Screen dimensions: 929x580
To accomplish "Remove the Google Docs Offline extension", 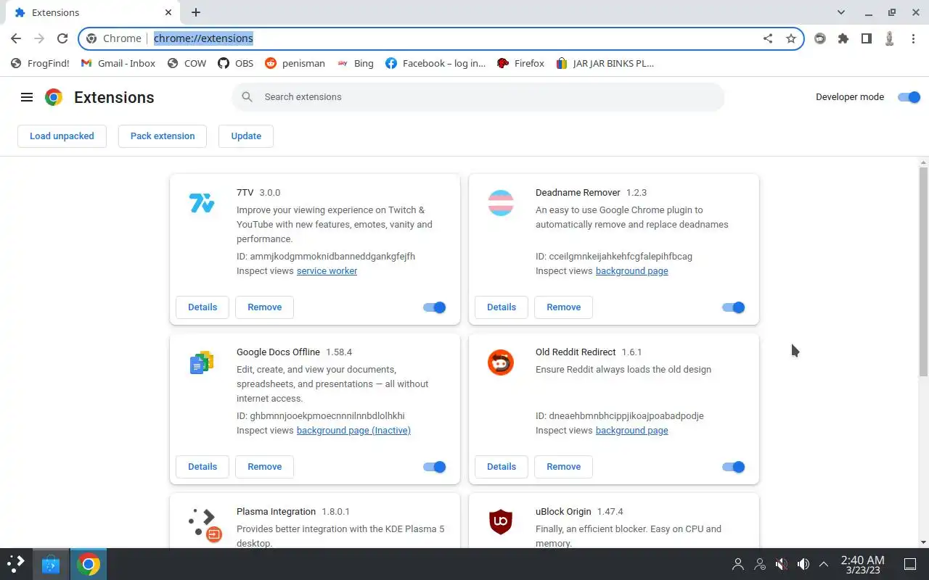I will 264,467.
